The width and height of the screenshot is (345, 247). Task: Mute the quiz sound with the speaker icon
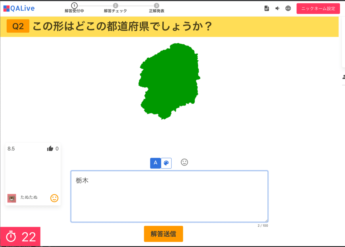click(277, 8)
